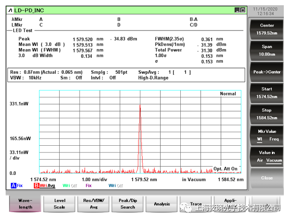Select the red trace B Wri Avg indicator

pyautogui.click(x=46, y=186)
